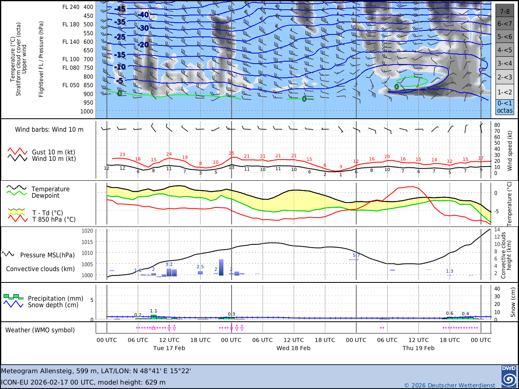Click the FL 180 flight level label
Image resolution: width=519 pixels, height=389 pixels.
coord(71,24)
